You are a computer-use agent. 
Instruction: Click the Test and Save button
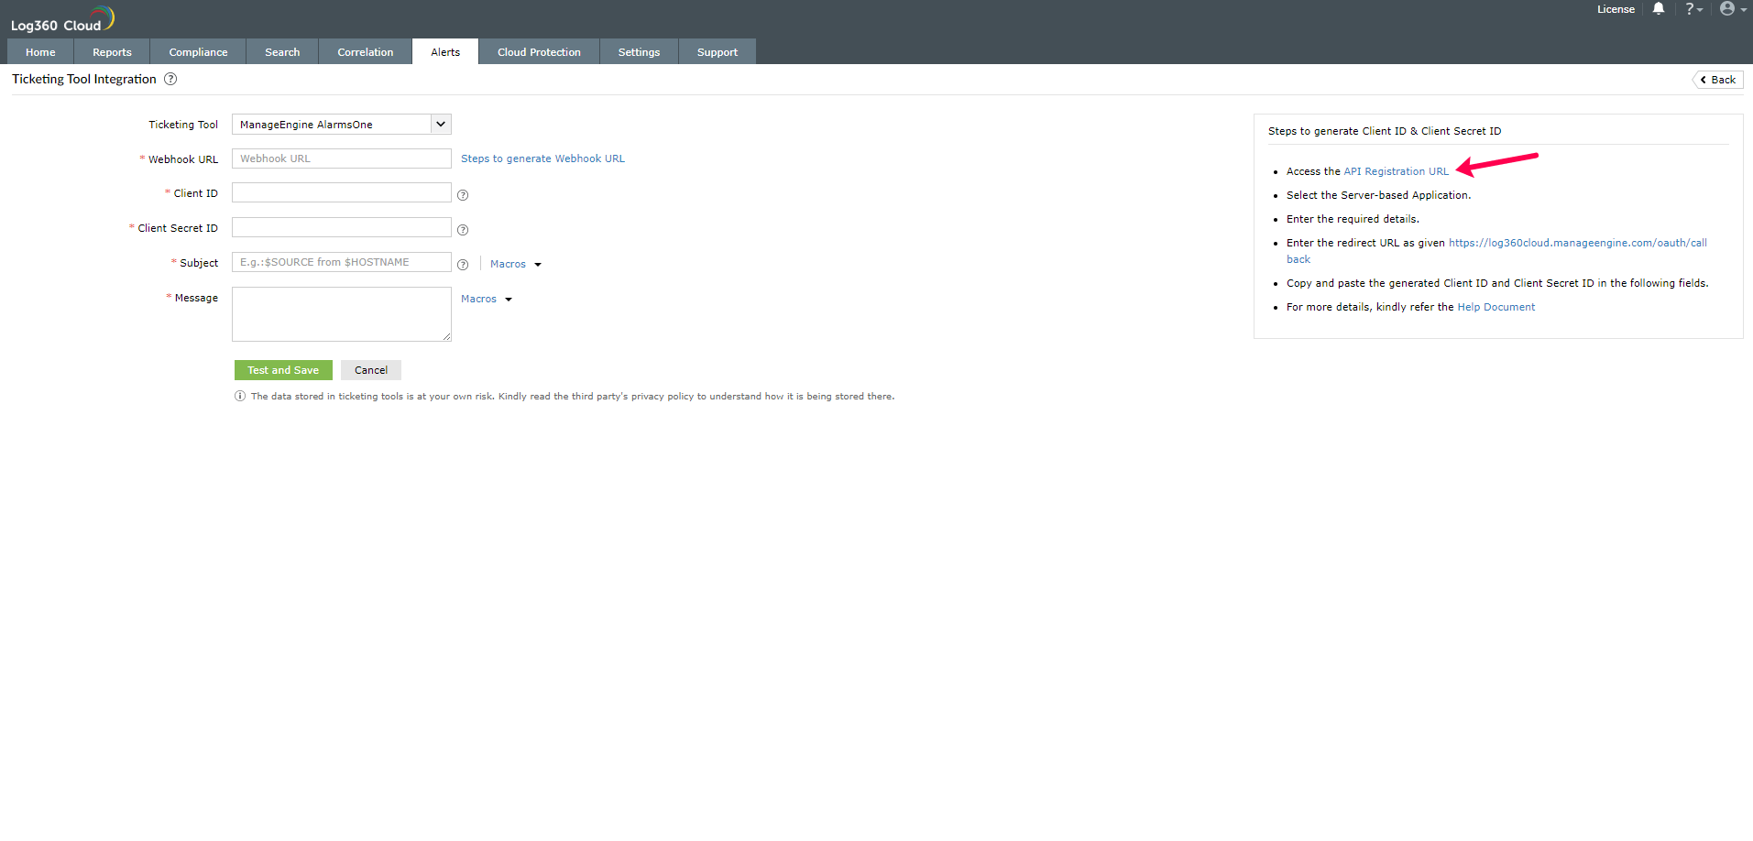(283, 370)
